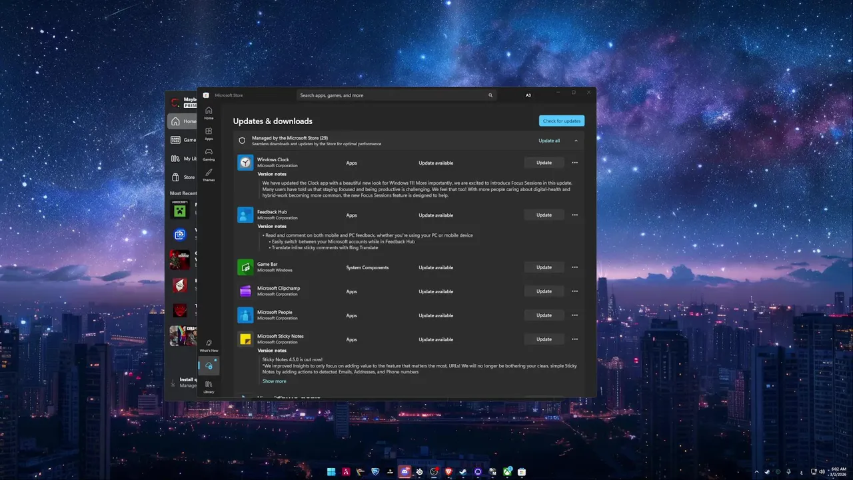Open Home in the Microsoft Store sidebar

pos(209,113)
